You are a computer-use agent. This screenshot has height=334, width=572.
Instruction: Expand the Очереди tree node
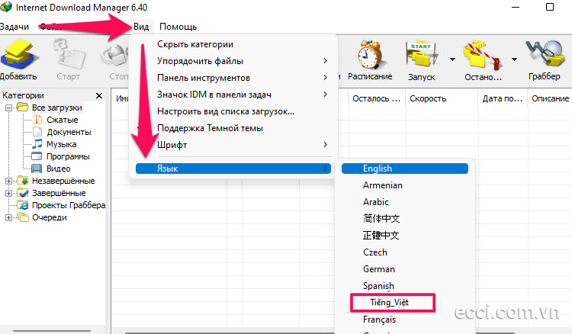[8, 217]
